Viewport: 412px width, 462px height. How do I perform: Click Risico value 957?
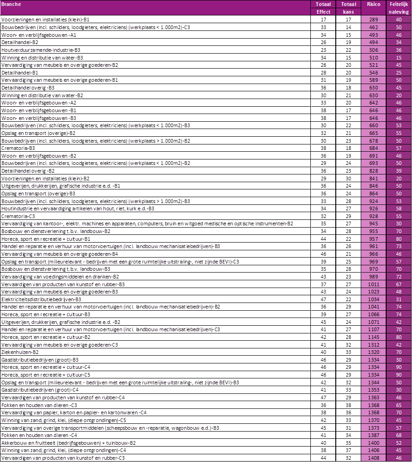click(x=373, y=238)
